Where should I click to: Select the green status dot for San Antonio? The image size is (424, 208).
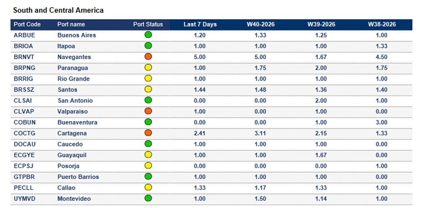point(148,100)
